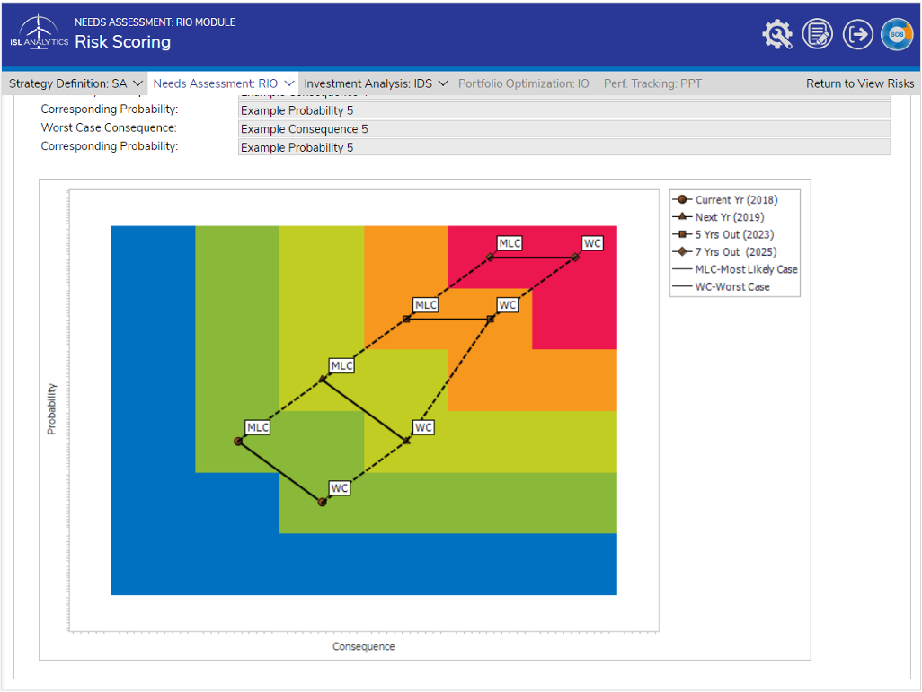Viewport: 922px width, 692px height.
Task: Click the 2018 MLC circle data point
Action: pyautogui.click(x=238, y=442)
